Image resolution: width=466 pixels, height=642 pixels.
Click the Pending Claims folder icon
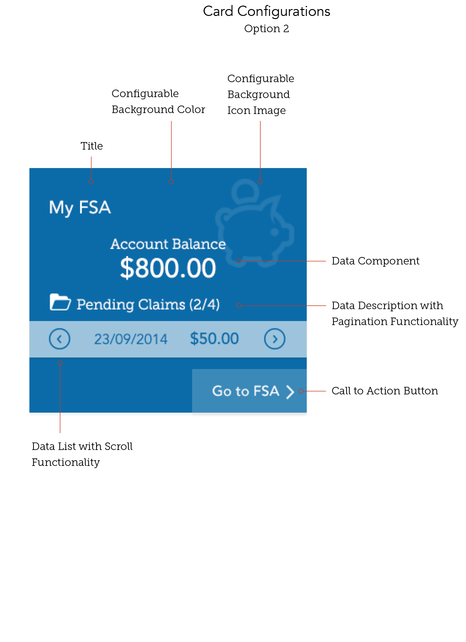pos(60,302)
